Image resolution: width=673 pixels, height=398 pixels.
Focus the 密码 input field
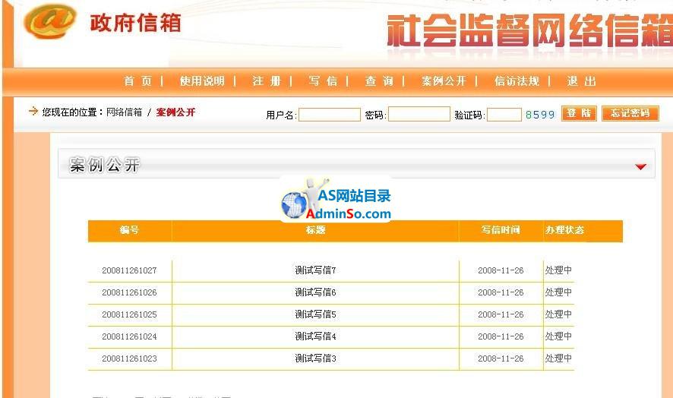click(419, 114)
